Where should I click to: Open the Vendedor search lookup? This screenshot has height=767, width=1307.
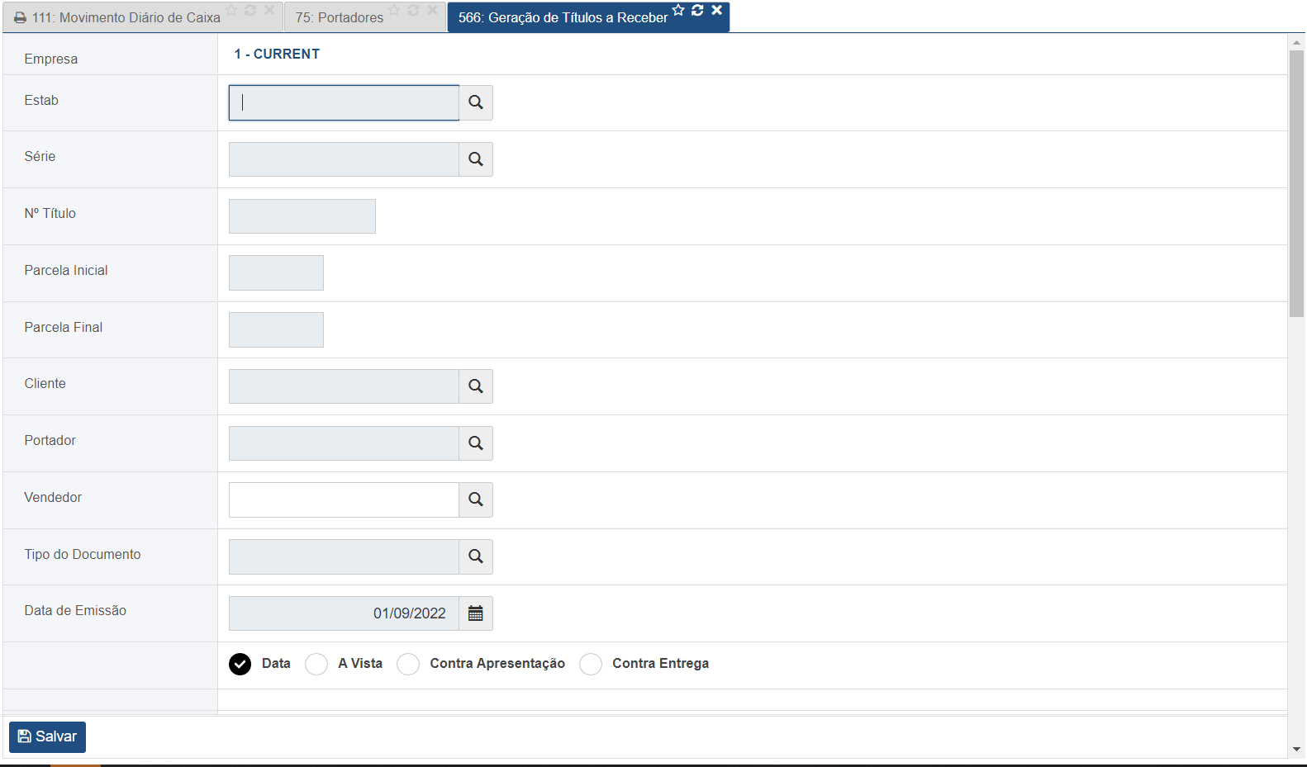click(476, 499)
